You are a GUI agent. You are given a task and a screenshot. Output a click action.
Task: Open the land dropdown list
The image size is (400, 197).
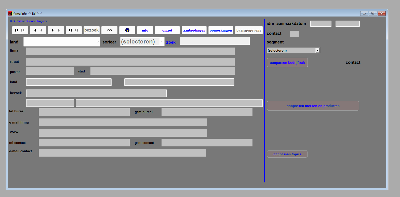(98, 42)
